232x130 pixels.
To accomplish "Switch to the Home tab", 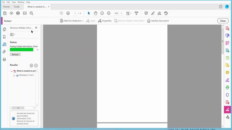I will pyautogui.click(x=7, y=6).
